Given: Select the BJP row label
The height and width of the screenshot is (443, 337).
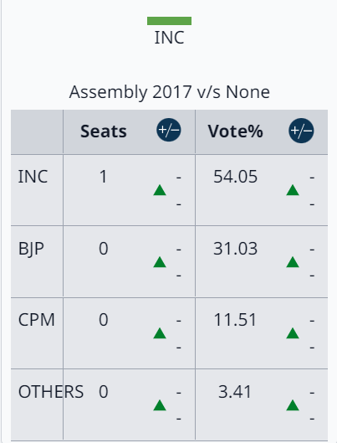Looking at the screenshot, I should pos(31,249).
